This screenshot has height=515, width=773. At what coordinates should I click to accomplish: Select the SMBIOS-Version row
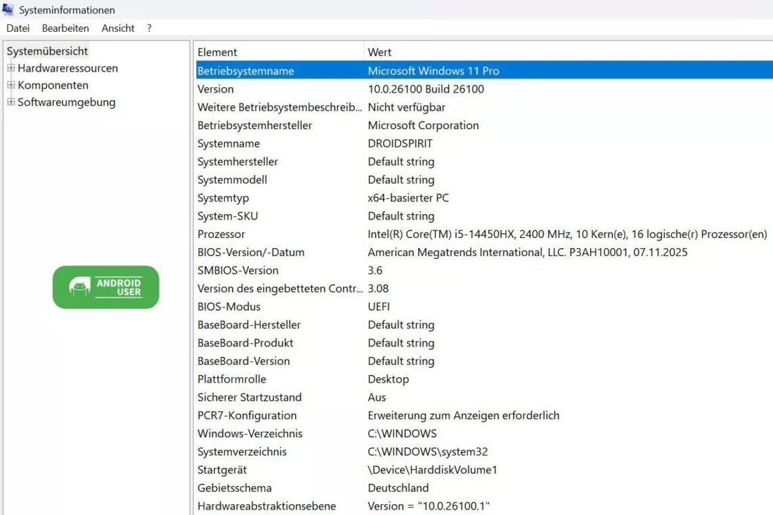484,270
